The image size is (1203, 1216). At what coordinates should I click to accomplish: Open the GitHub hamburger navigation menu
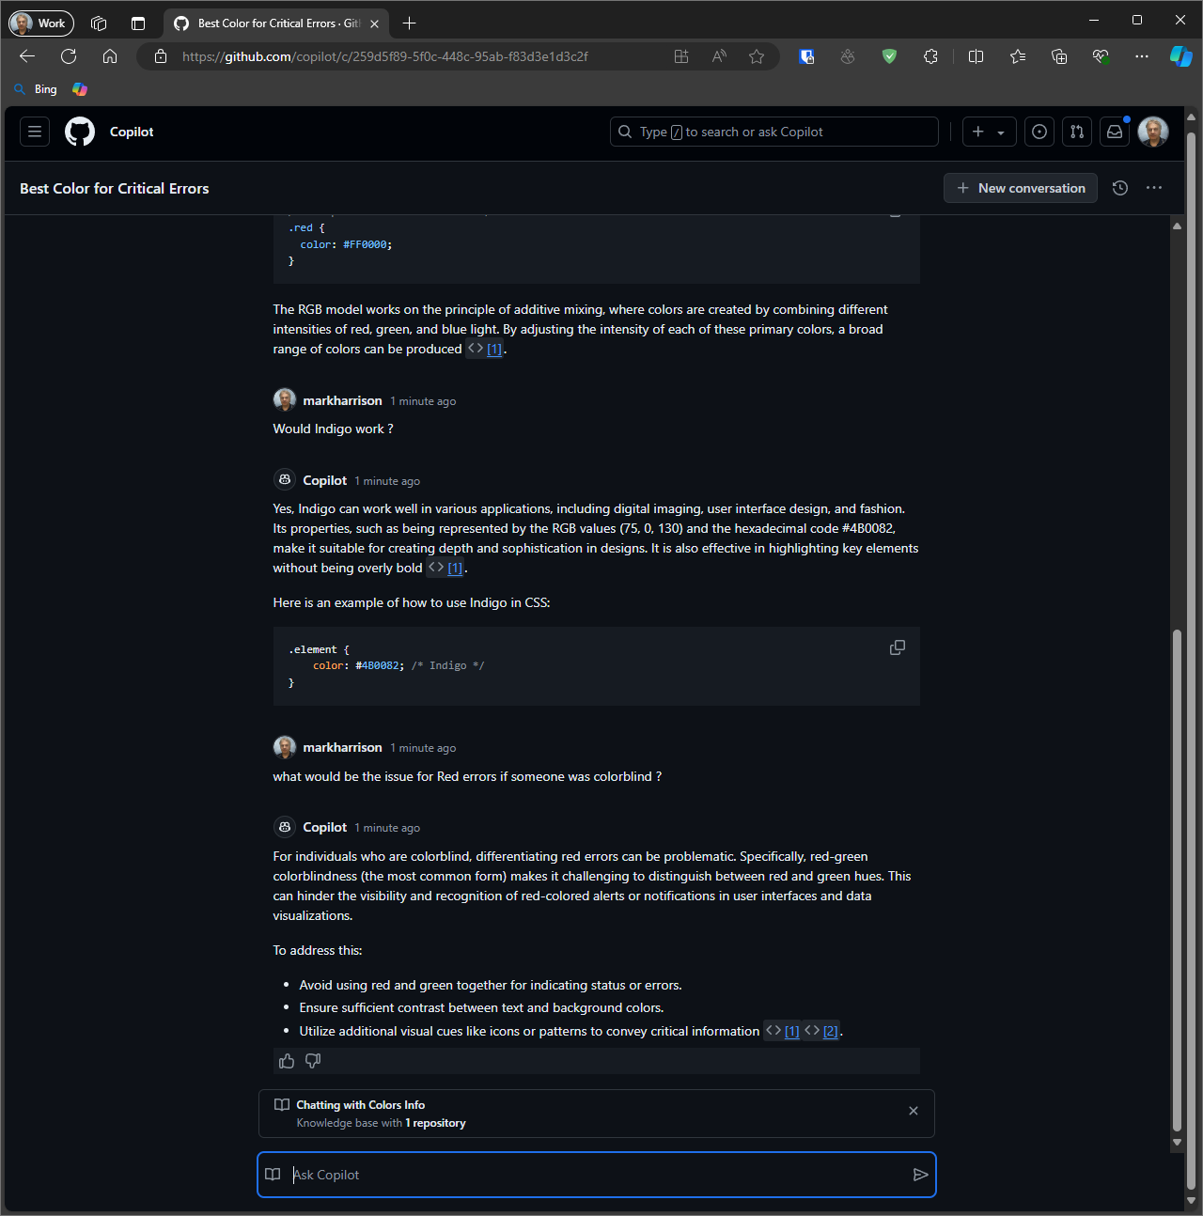(x=35, y=132)
